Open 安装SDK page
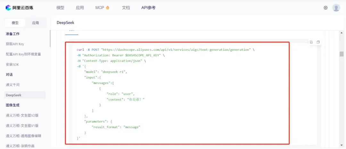346x149 pixels. tap(12, 65)
